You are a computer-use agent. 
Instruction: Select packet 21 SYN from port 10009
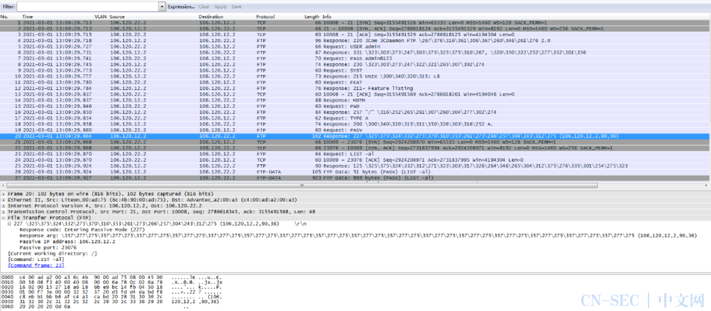(x=355, y=142)
